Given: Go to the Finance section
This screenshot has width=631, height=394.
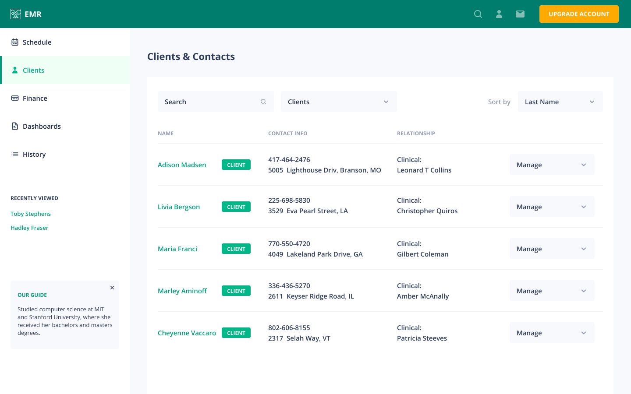Looking at the screenshot, I should point(35,98).
